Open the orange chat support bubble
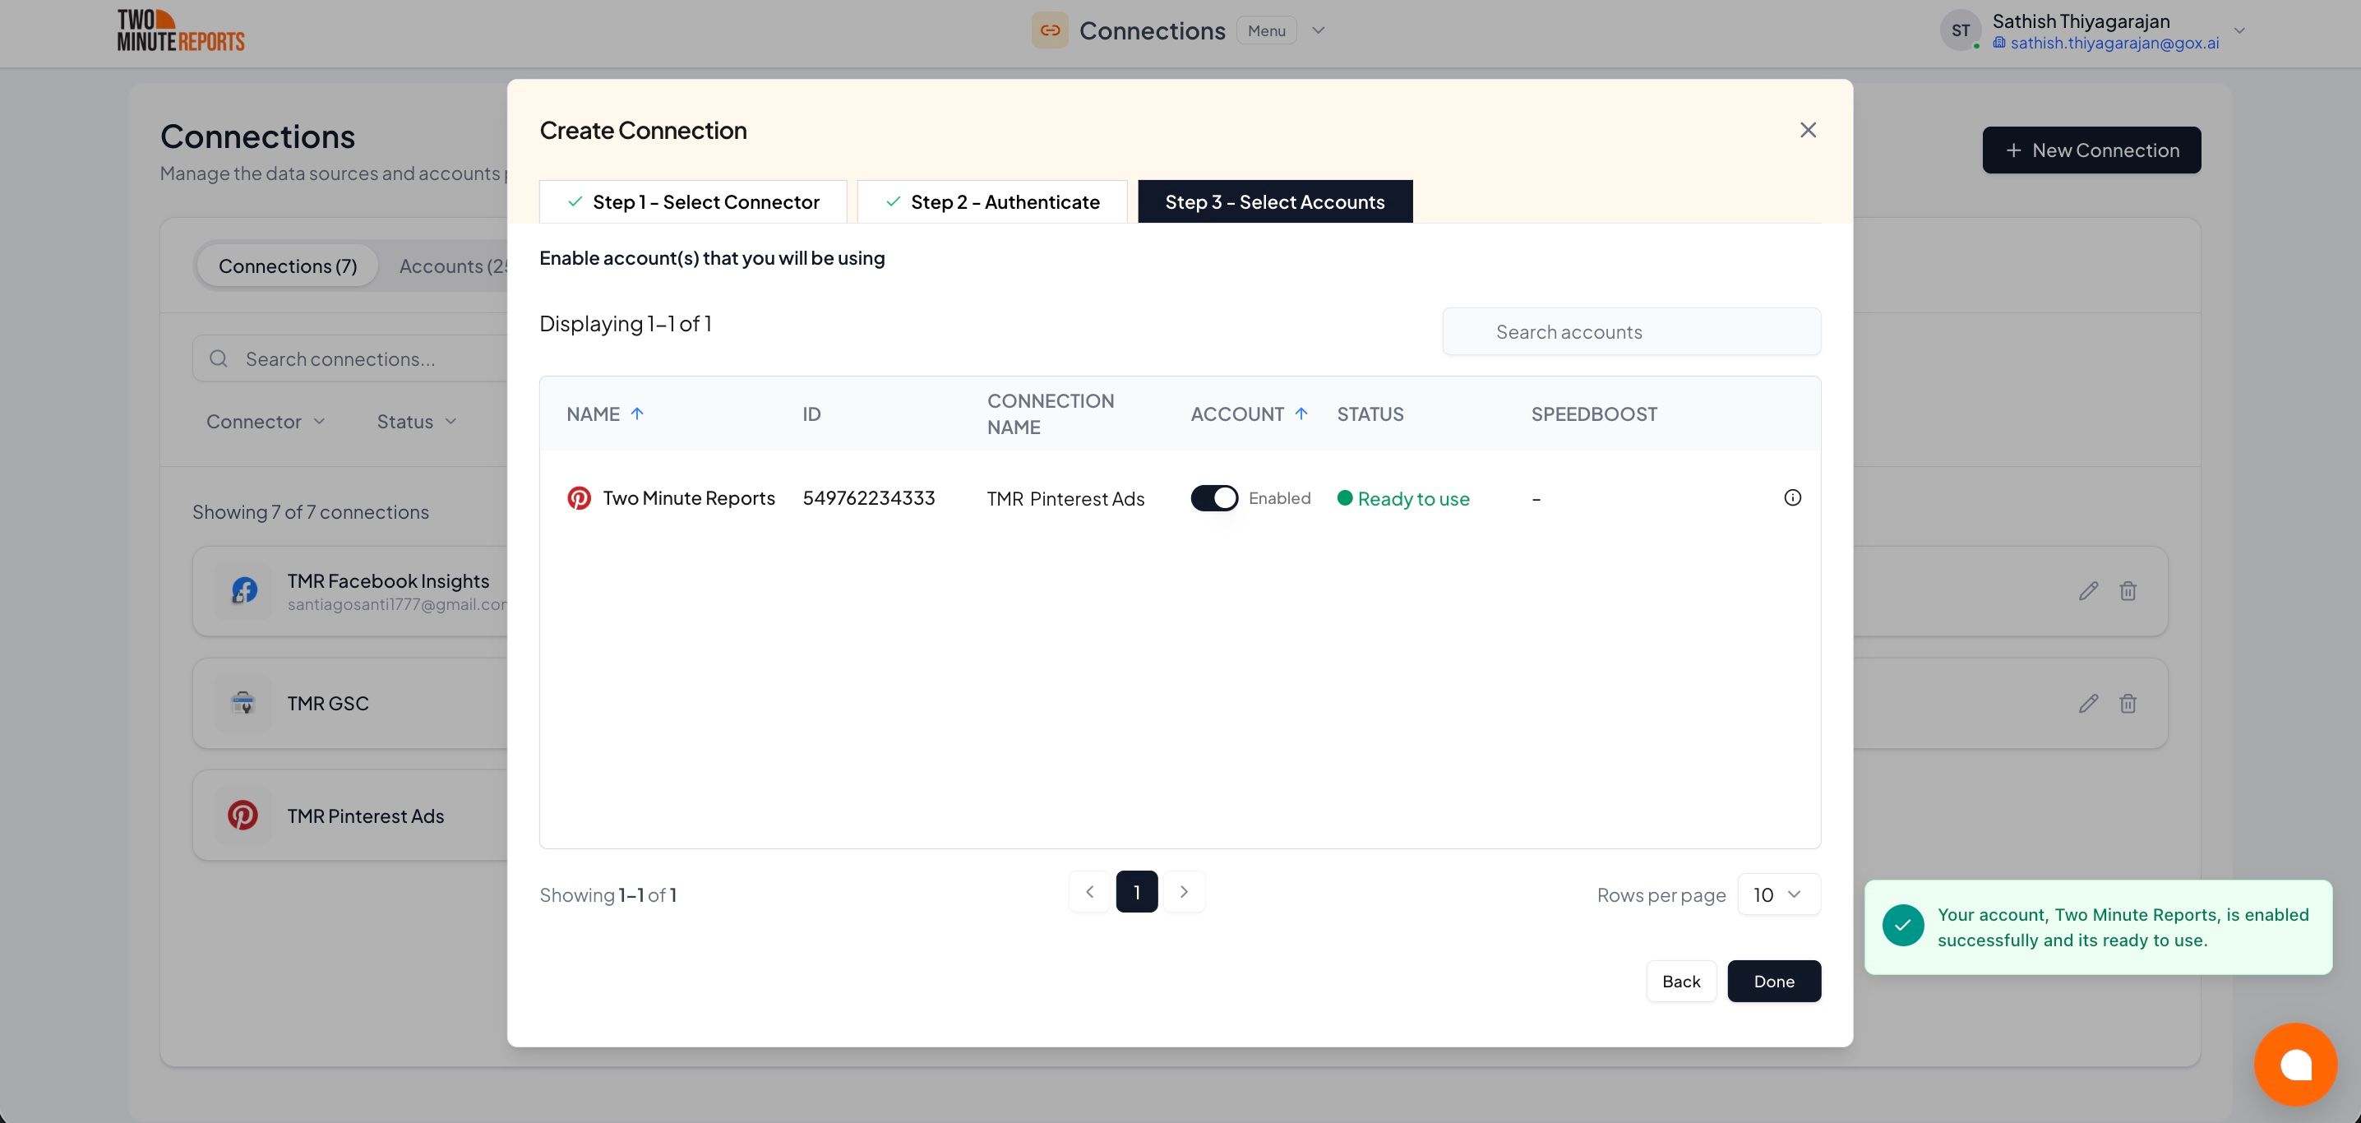Viewport: 2361px width, 1123px height. click(2295, 1065)
